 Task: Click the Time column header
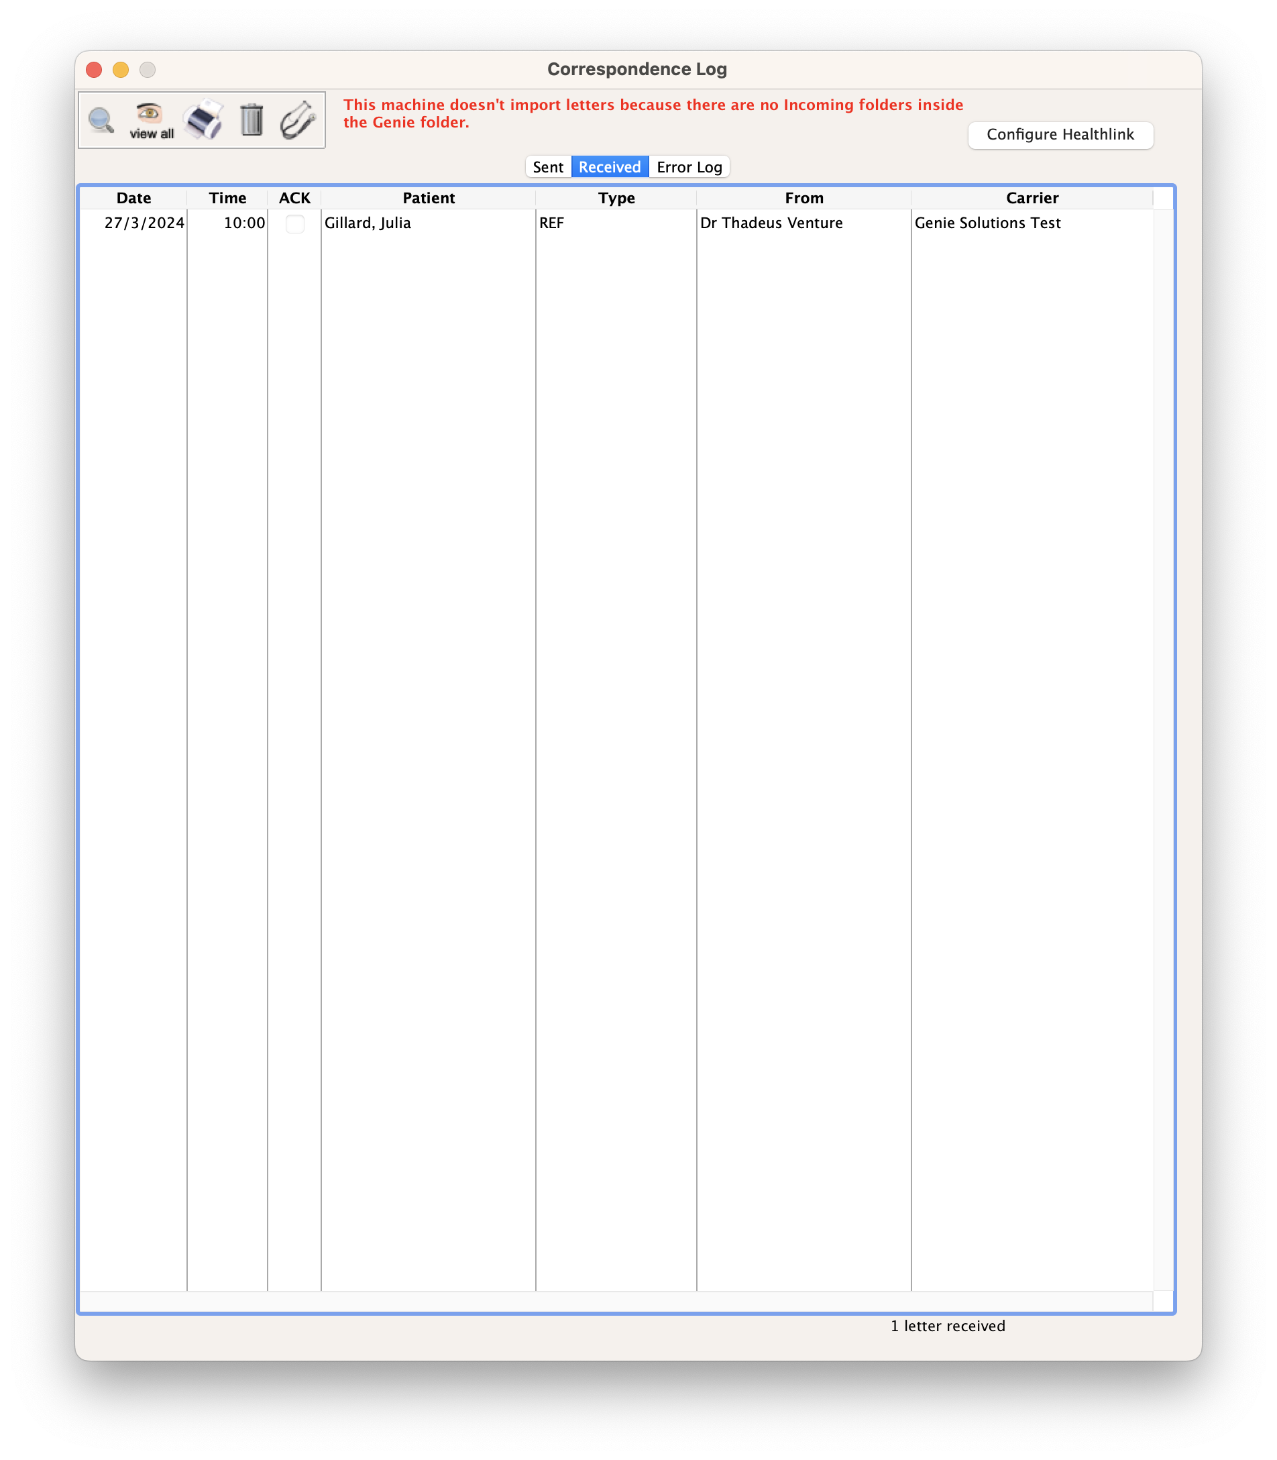pos(227,197)
